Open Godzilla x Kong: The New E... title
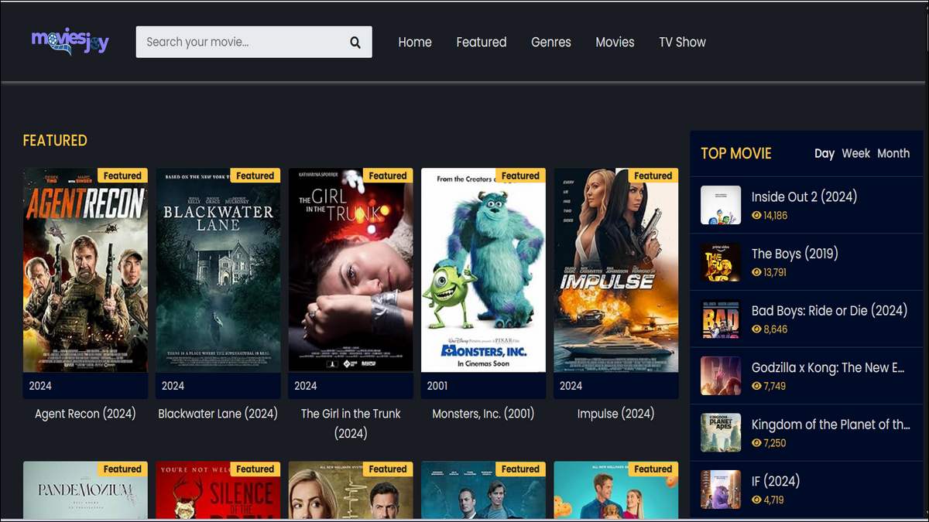 pyautogui.click(x=828, y=367)
